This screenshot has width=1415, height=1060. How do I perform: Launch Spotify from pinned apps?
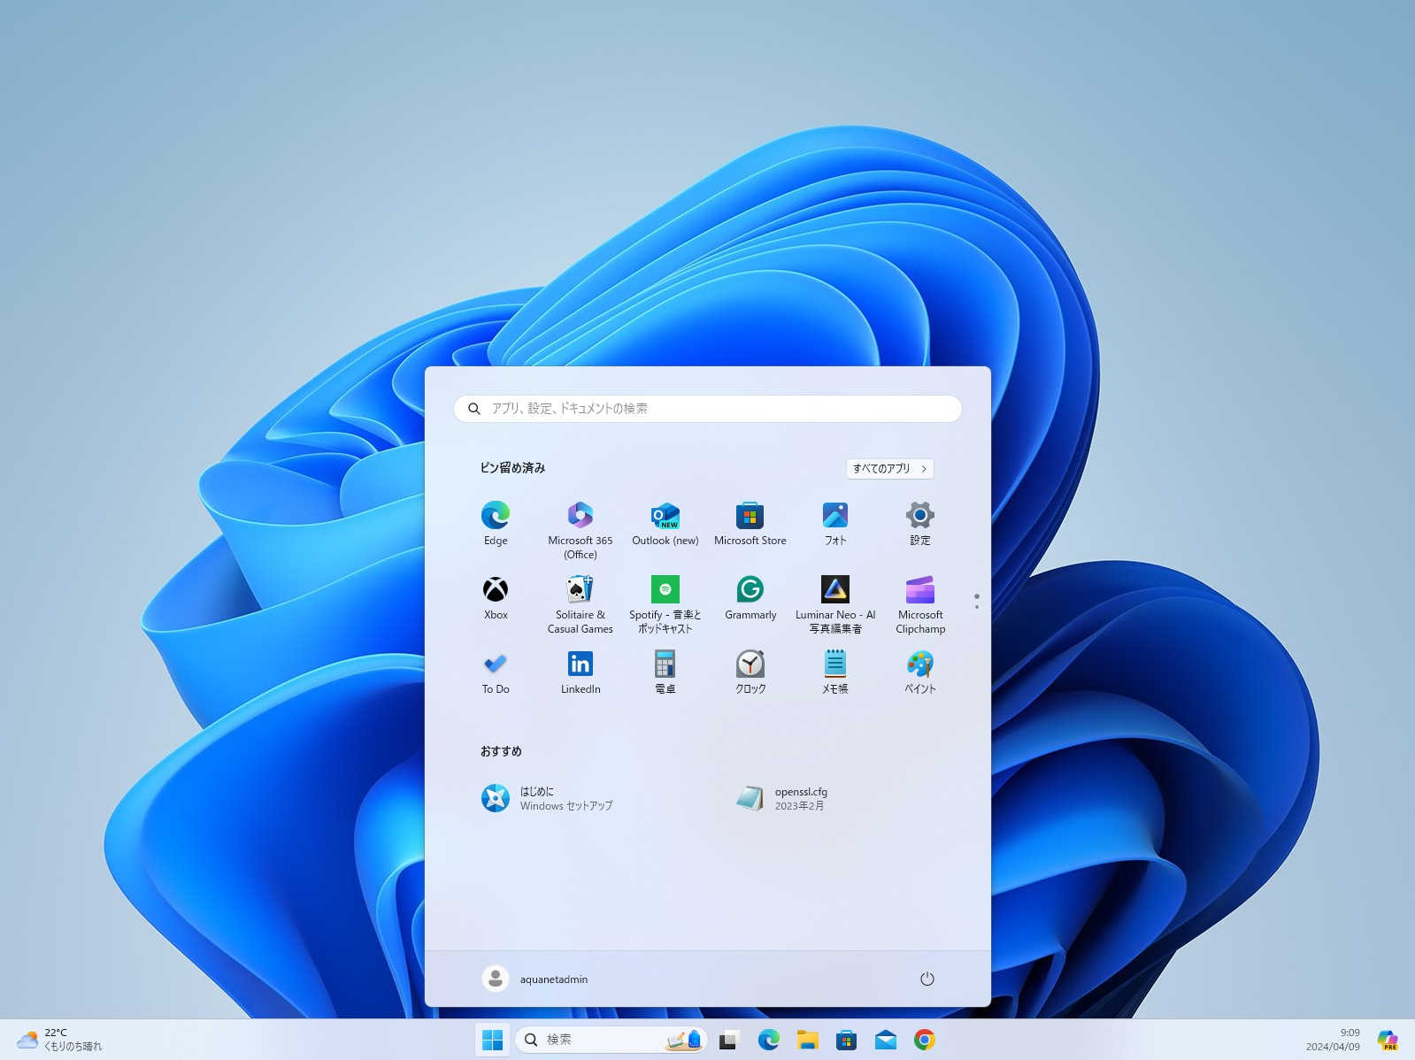tap(665, 602)
